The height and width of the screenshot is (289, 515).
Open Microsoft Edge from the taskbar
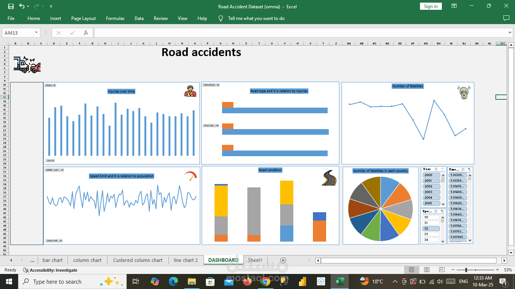point(173,281)
